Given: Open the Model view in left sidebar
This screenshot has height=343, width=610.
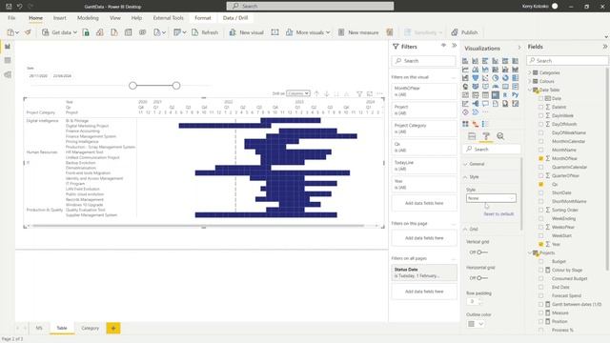Looking at the screenshot, I should click(x=8, y=74).
